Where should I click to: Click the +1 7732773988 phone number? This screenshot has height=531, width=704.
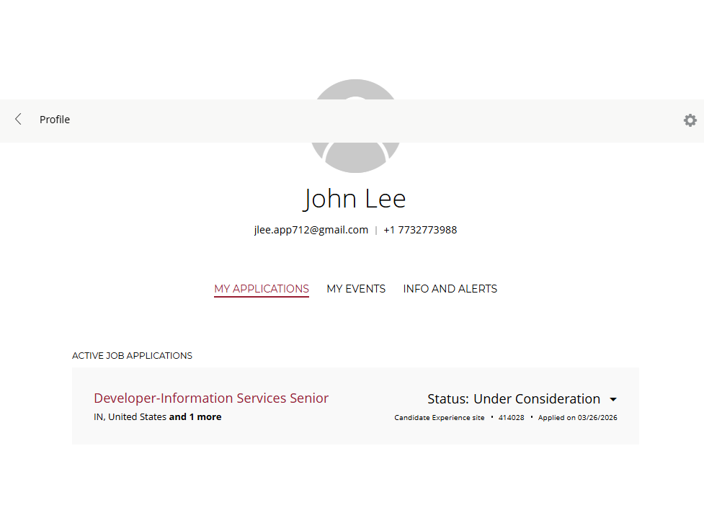[x=420, y=230]
